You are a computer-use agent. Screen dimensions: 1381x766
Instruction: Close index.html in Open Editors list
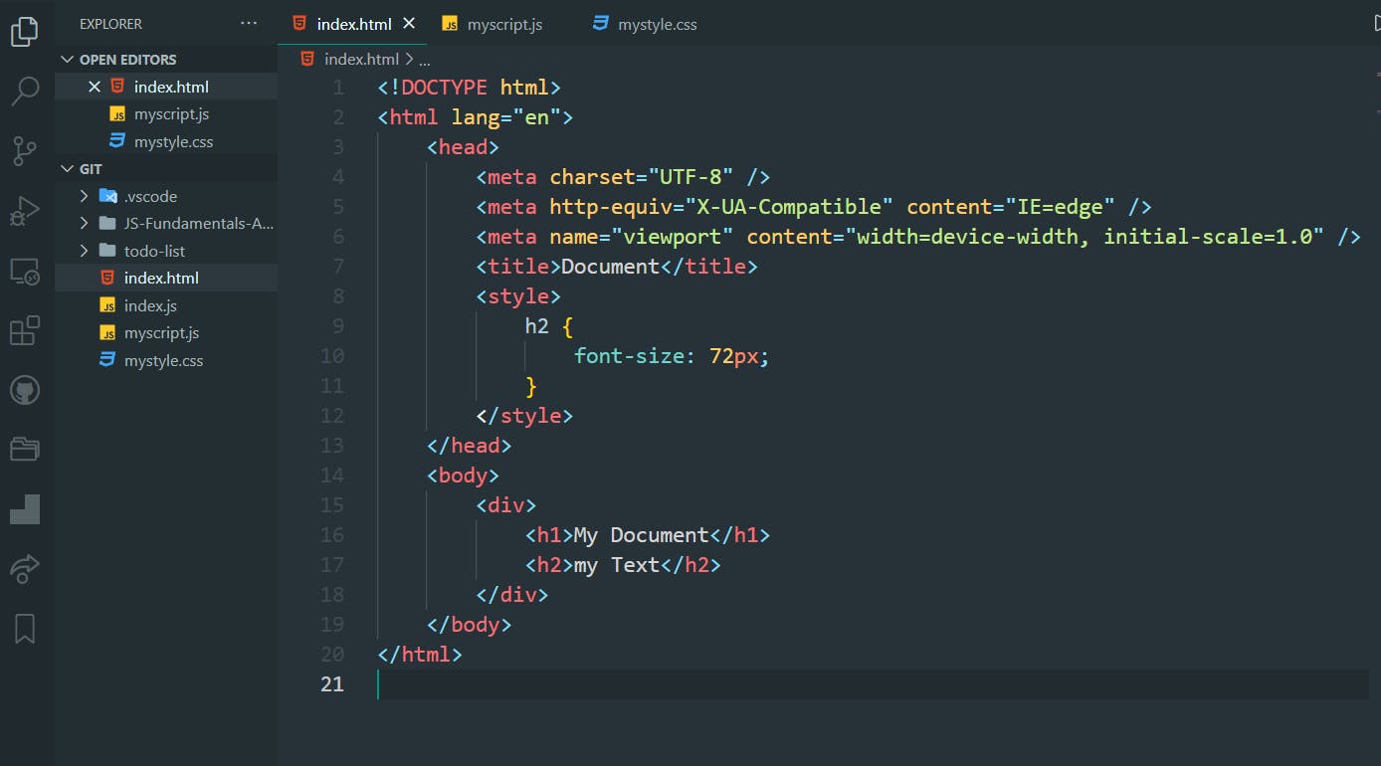95,87
